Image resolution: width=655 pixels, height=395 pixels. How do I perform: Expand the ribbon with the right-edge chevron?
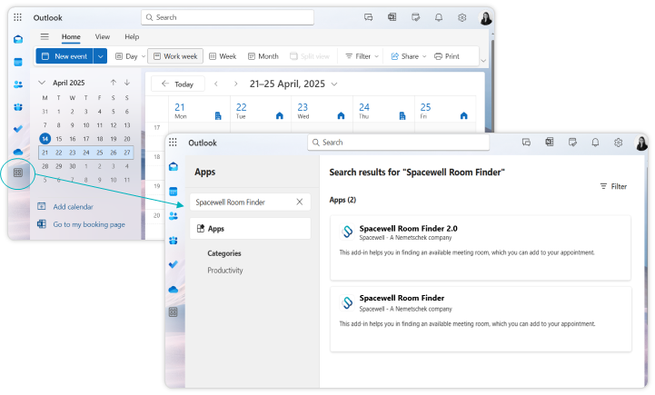[483, 61]
